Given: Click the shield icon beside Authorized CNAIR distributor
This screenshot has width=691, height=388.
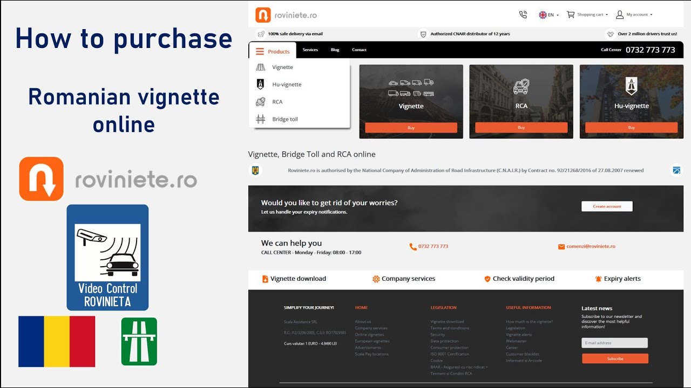Looking at the screenshot, I should tap(423, 34).
